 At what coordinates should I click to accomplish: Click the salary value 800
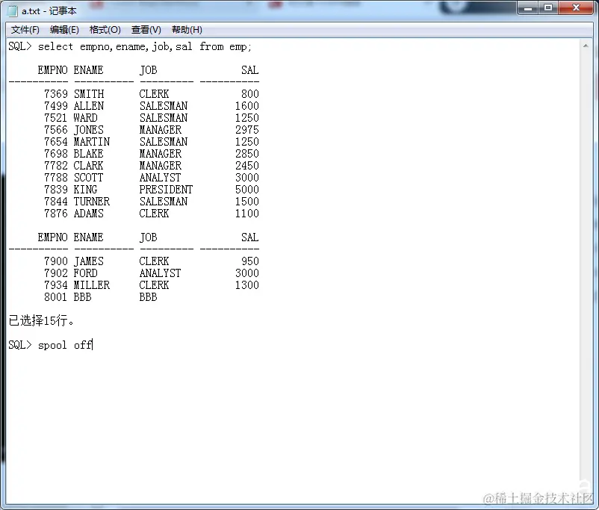250,94
